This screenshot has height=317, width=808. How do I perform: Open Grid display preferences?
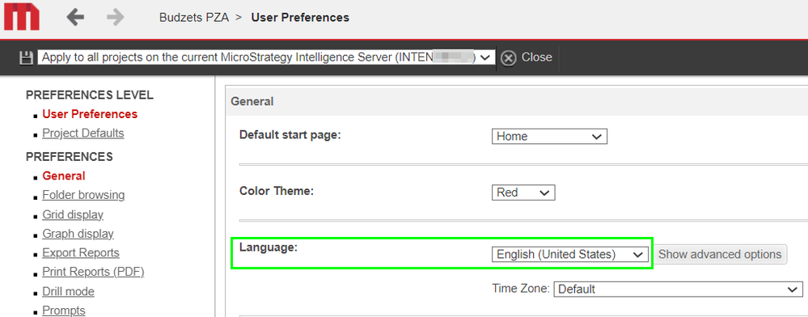point(73,214)
